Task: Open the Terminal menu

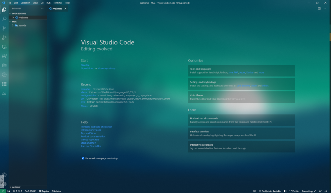Action: click(58, 3)
